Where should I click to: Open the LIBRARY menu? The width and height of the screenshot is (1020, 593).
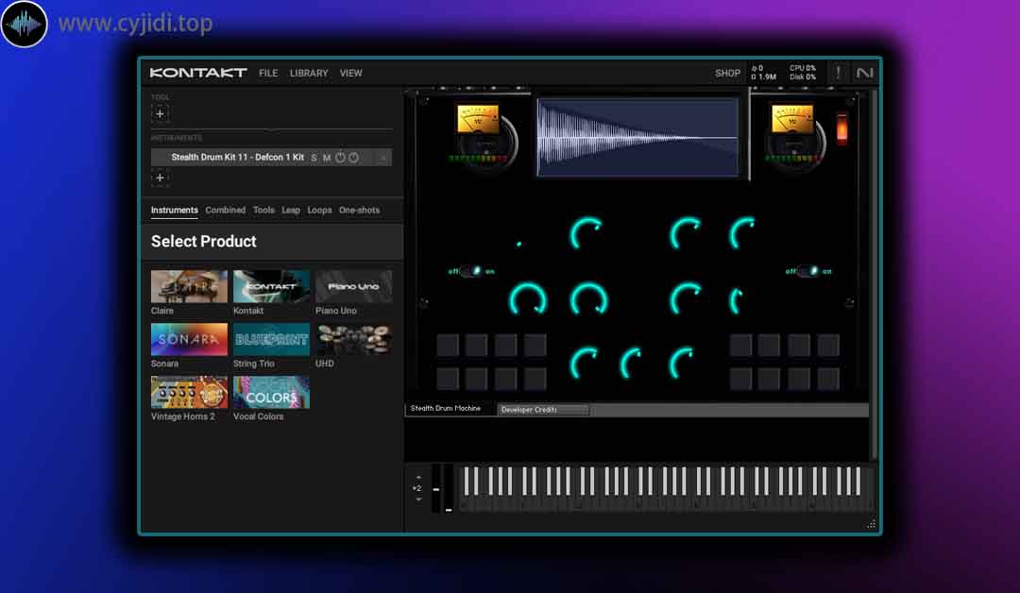(309, 73)
